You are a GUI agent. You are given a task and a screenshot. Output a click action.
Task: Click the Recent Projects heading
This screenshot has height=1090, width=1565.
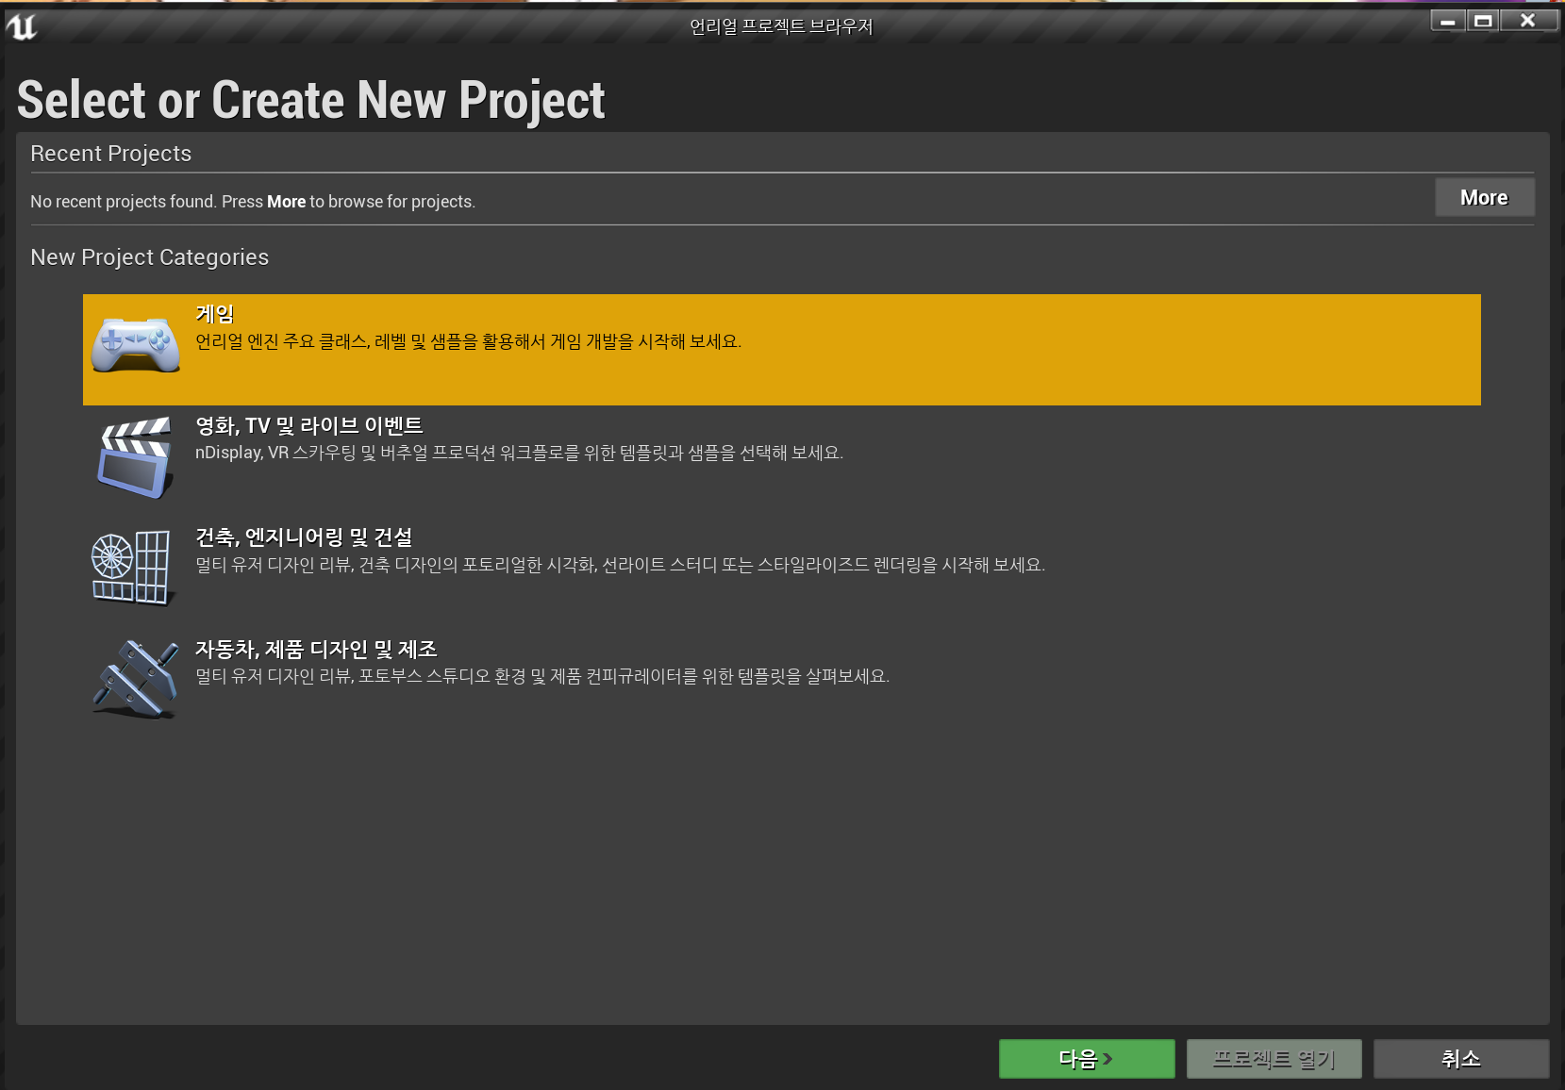point(111,154)
